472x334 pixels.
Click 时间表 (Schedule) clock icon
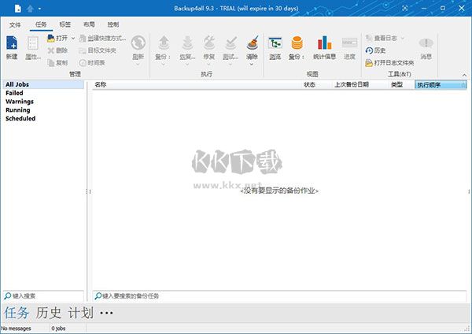click(83, 63)
